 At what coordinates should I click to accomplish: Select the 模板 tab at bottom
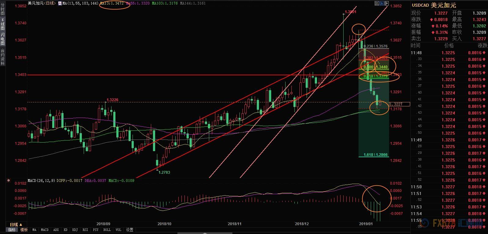coord(24,230)
